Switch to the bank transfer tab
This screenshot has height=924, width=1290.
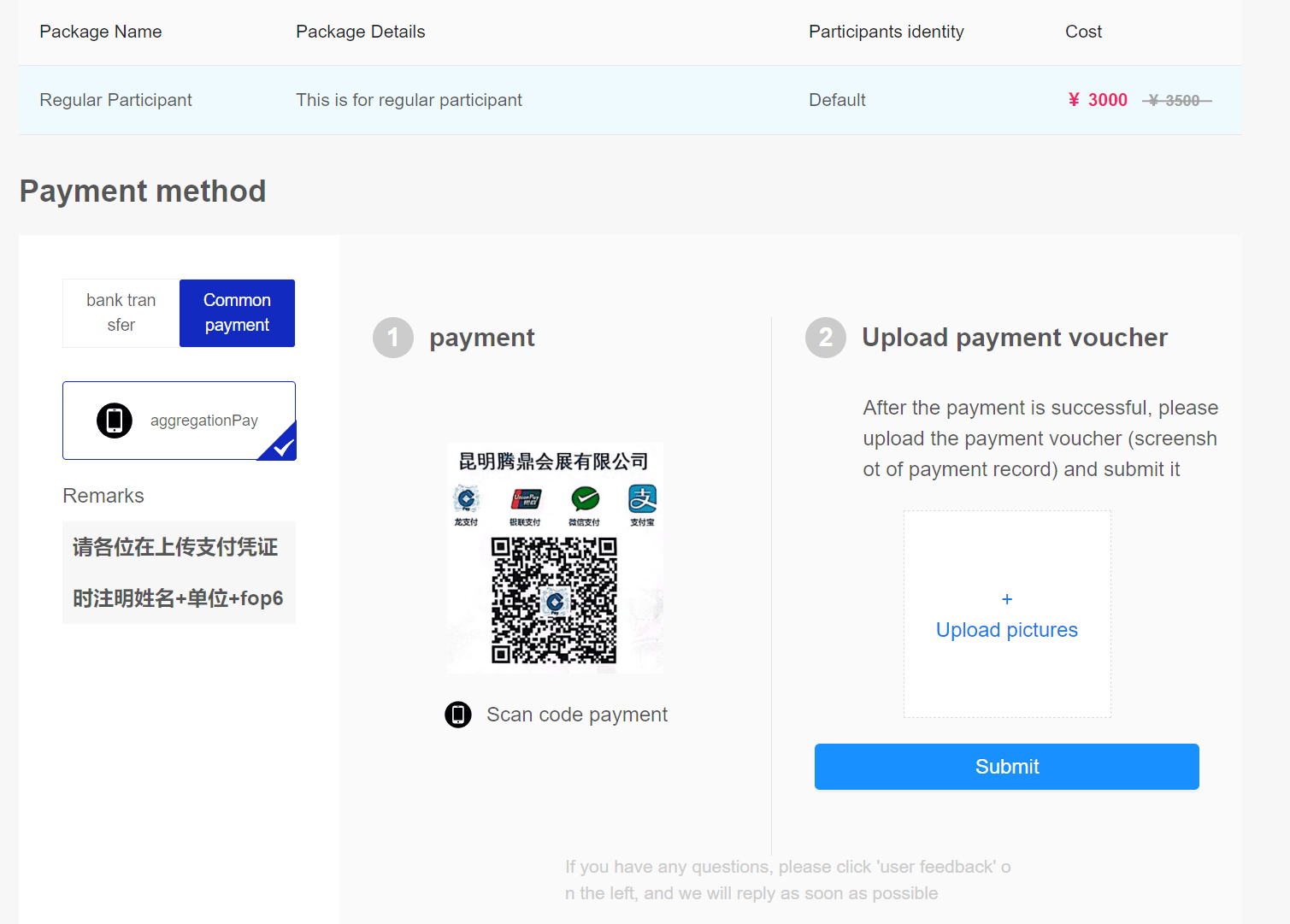point(121,313)
